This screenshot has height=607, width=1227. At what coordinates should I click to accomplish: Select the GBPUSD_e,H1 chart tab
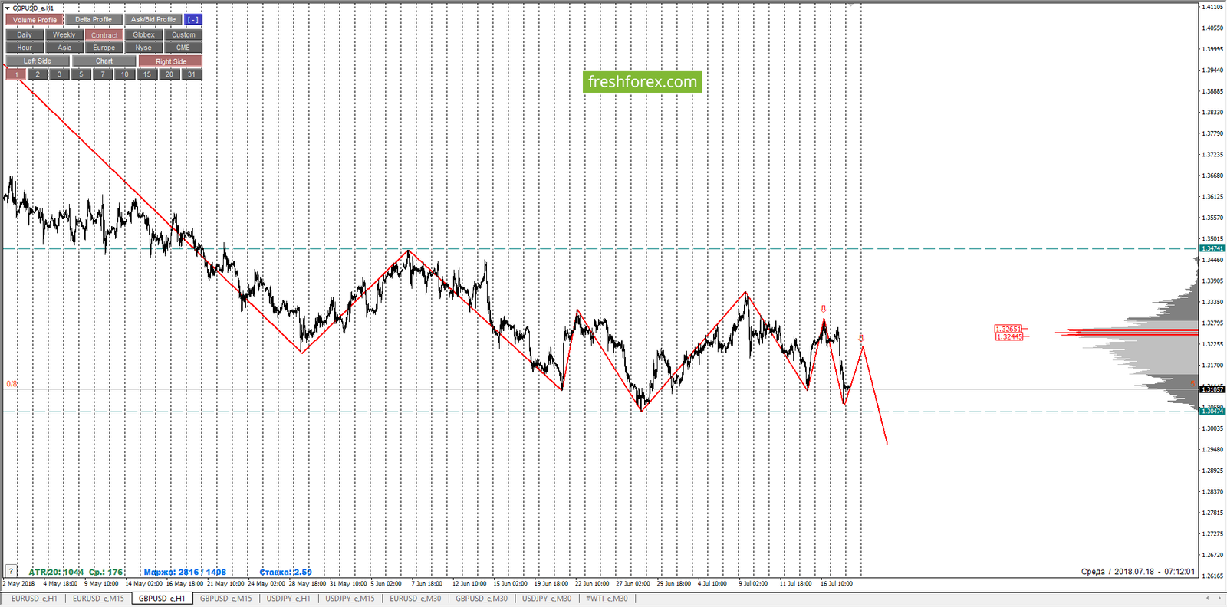click(162, 599)
